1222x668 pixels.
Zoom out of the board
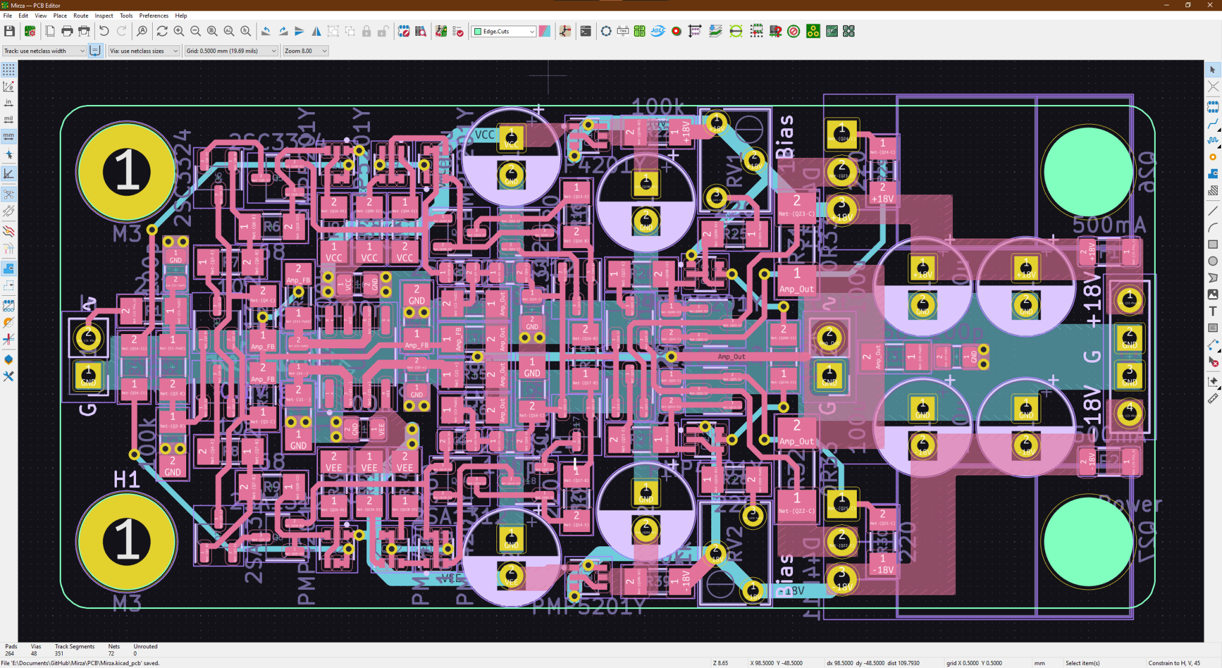[x=195, y=31]
